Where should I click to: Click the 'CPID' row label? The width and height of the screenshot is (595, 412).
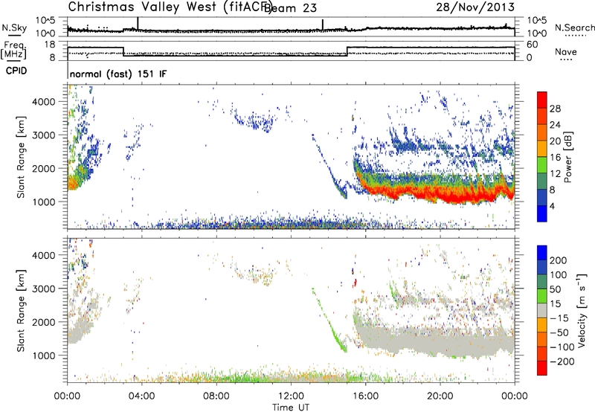[16, 71]
